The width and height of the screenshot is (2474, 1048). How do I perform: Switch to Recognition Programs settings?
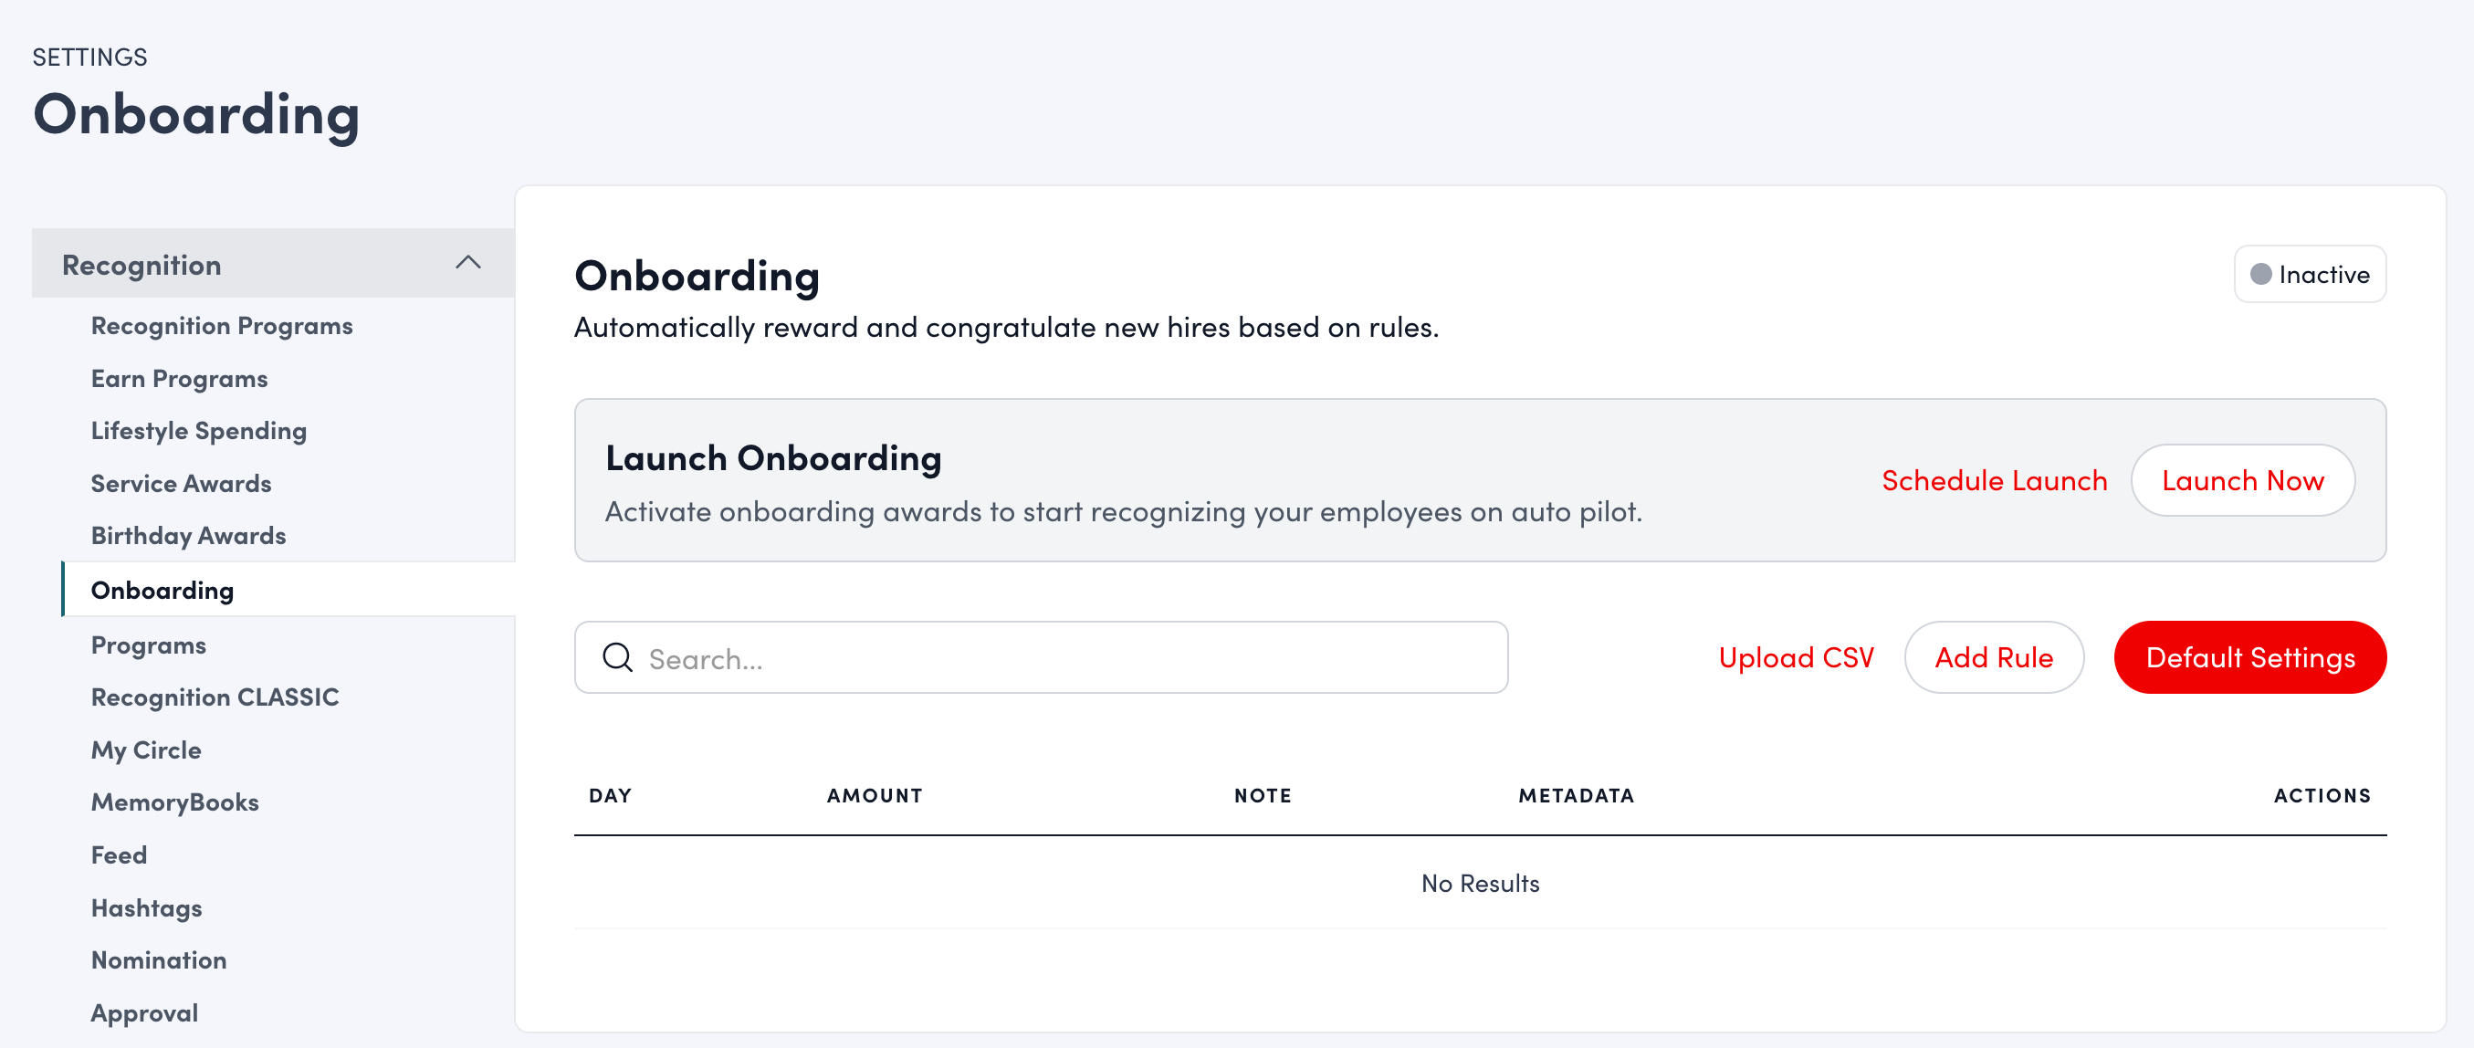pyautogui.click(x=222, y=325)
